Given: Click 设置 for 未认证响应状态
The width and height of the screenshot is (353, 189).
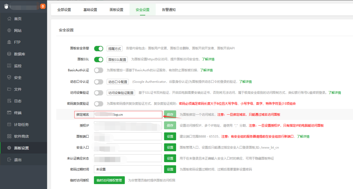Looking at the screenshot, I should 170,158.
